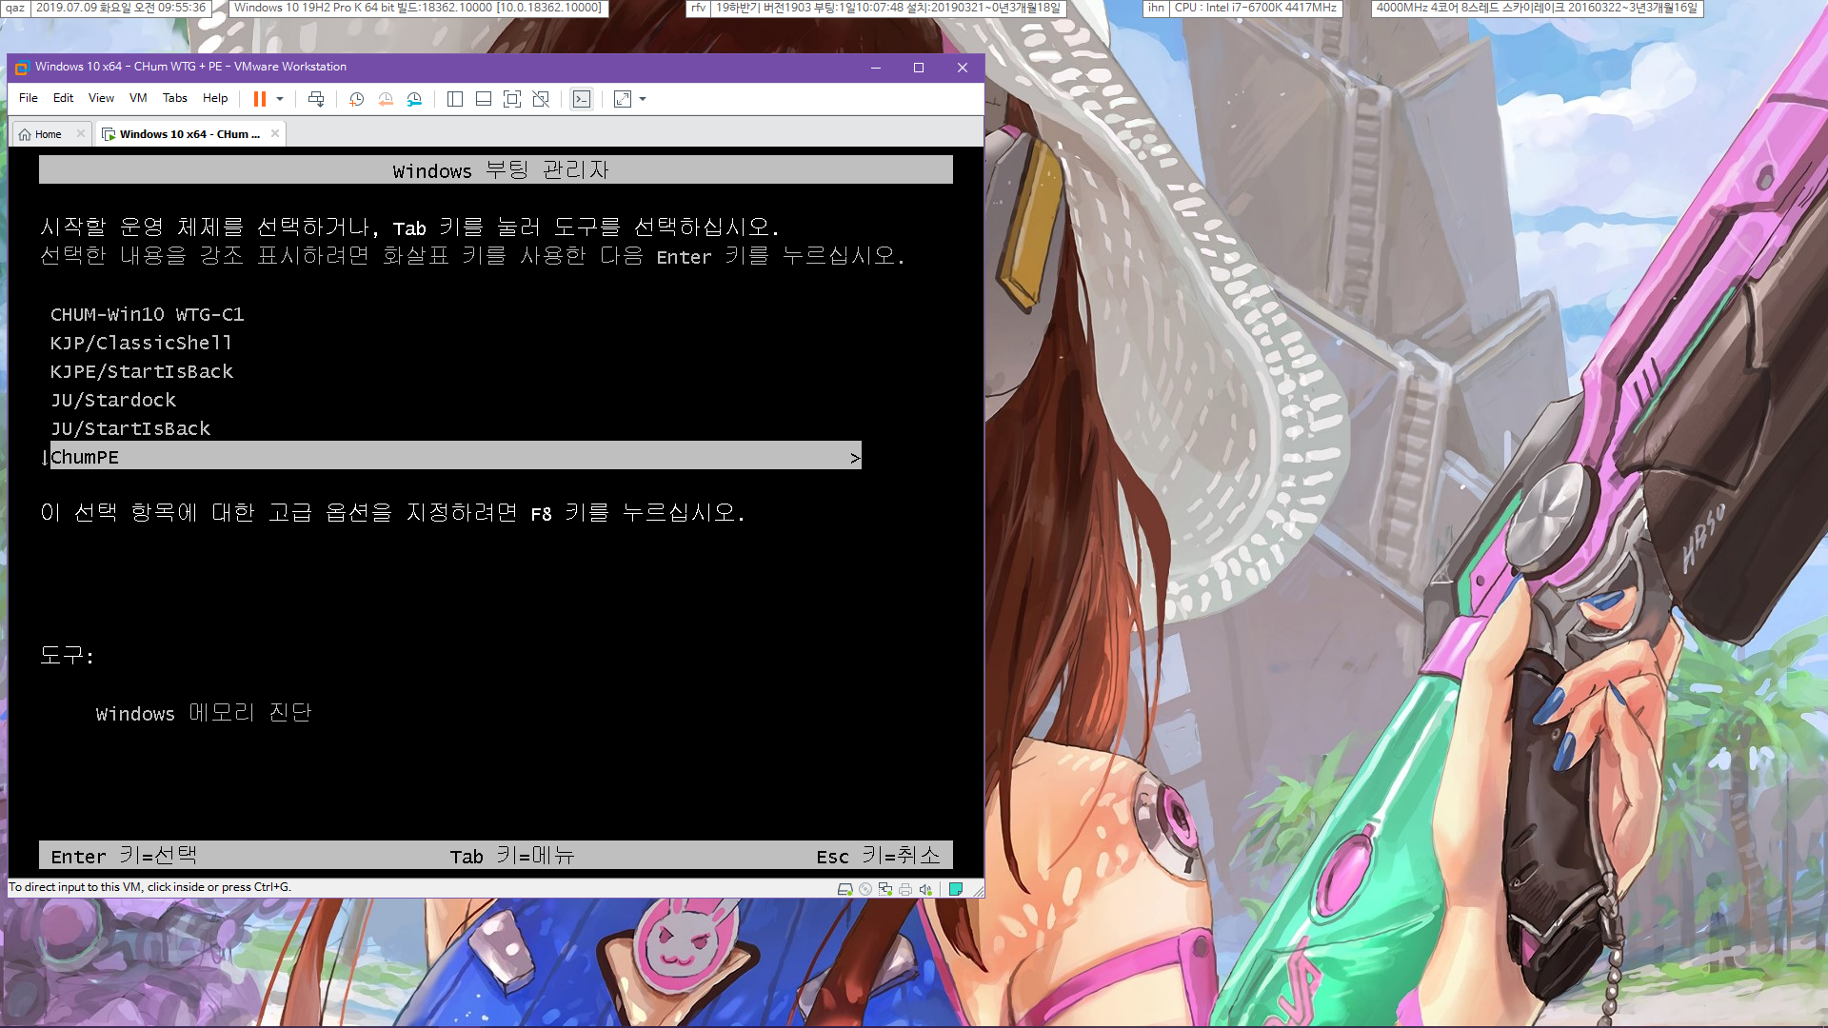Click the sound card status icon
This screenshot has height=1028, width=1828.
click(925, 889)
